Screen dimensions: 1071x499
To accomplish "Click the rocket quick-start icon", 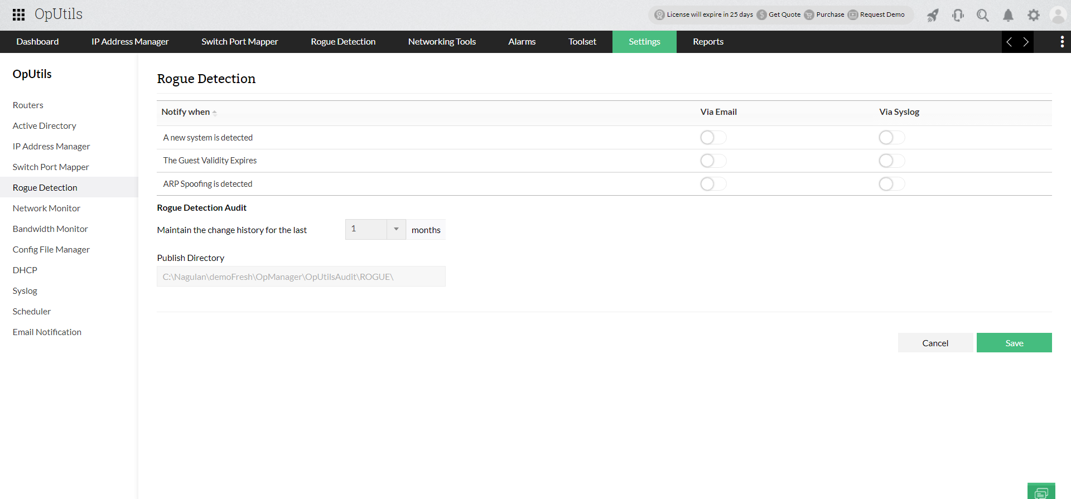I will pyautogui.click(x=933, y=15).
